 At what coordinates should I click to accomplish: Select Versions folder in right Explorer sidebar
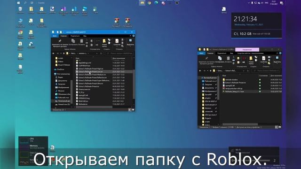pos(208,108)
